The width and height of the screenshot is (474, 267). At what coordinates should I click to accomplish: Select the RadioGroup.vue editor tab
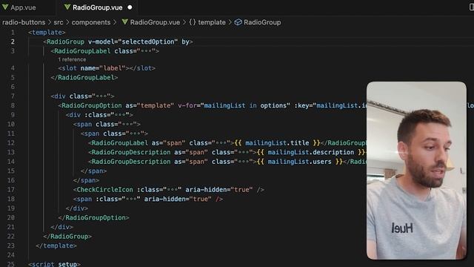97,7
